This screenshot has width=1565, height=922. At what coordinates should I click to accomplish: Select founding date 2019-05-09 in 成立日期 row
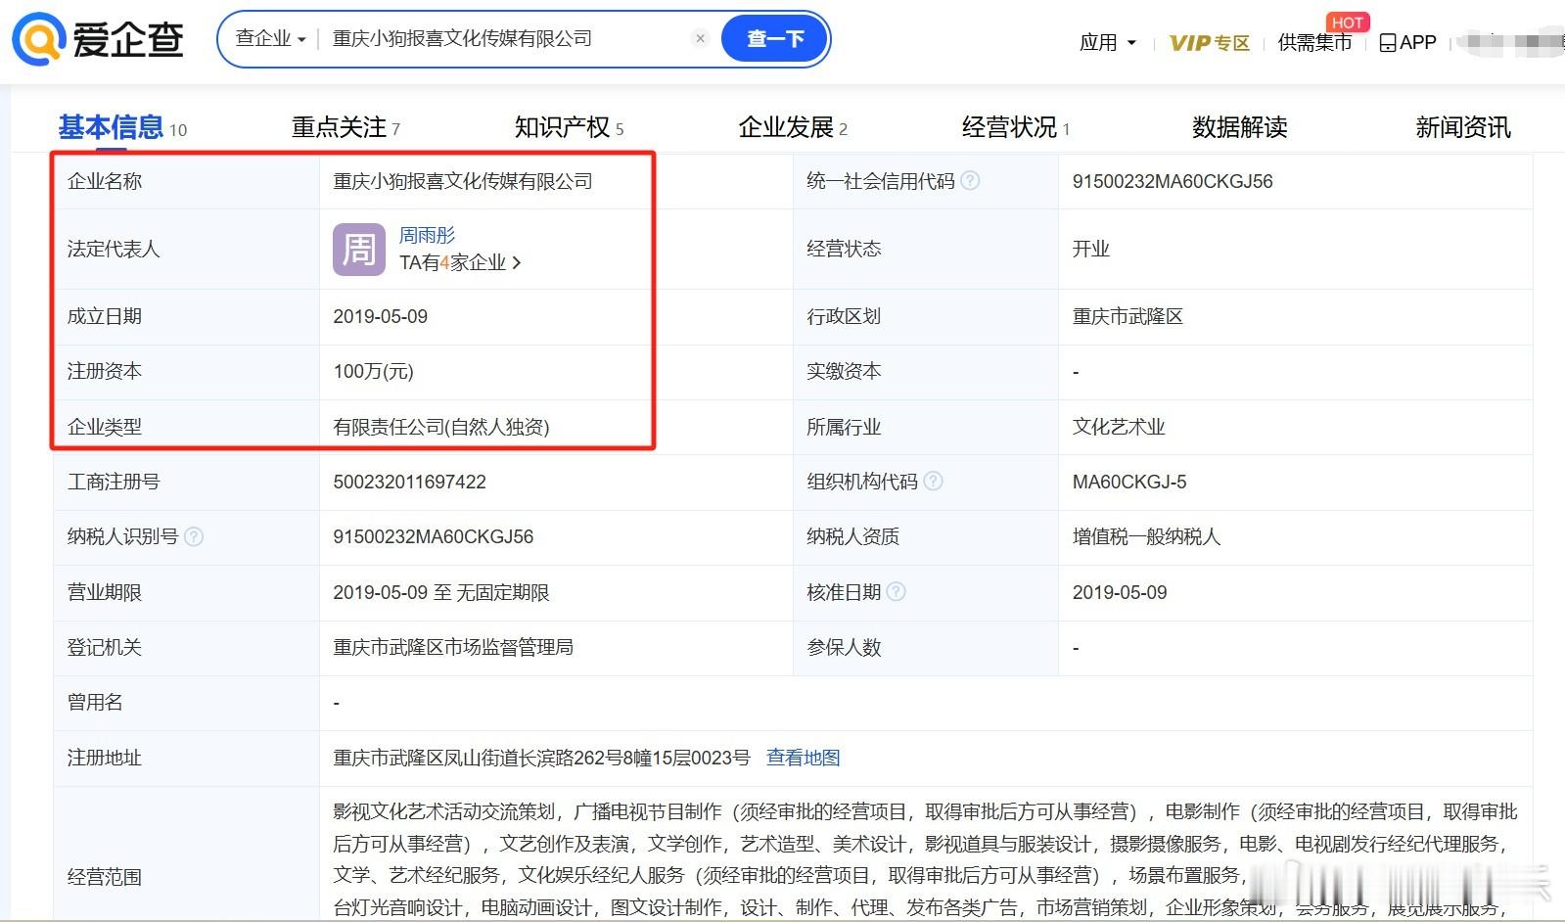click(380, 316)
